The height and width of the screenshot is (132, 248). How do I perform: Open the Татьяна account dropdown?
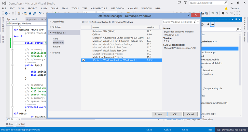[241, 8]
